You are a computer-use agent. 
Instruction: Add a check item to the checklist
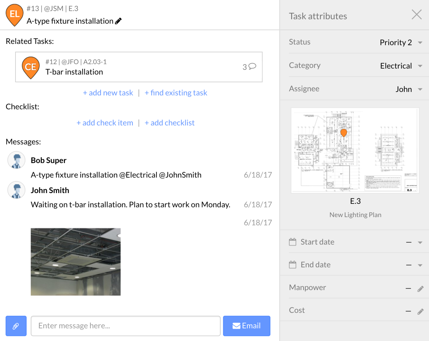tap(105, 123)
